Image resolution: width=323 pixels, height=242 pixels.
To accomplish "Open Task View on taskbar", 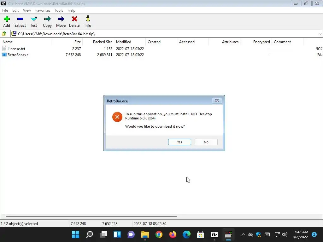I will 103,234.
